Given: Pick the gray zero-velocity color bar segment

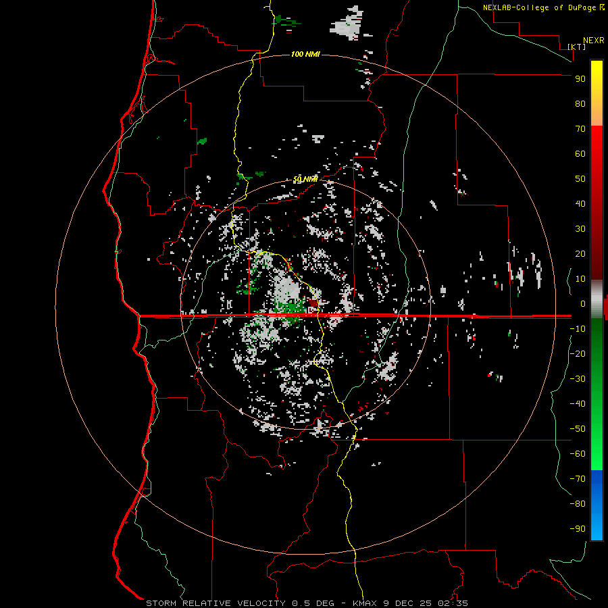Looking at the screenshot, I should 597,299.
